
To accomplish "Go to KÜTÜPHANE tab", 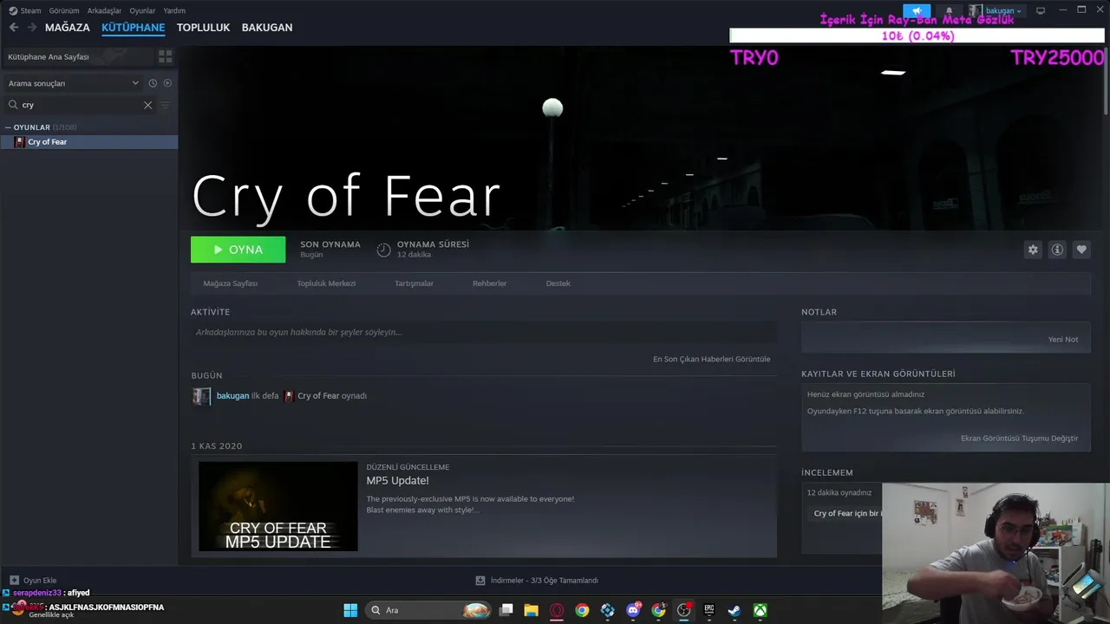I will pyautogui.click(x=133, y=28).
